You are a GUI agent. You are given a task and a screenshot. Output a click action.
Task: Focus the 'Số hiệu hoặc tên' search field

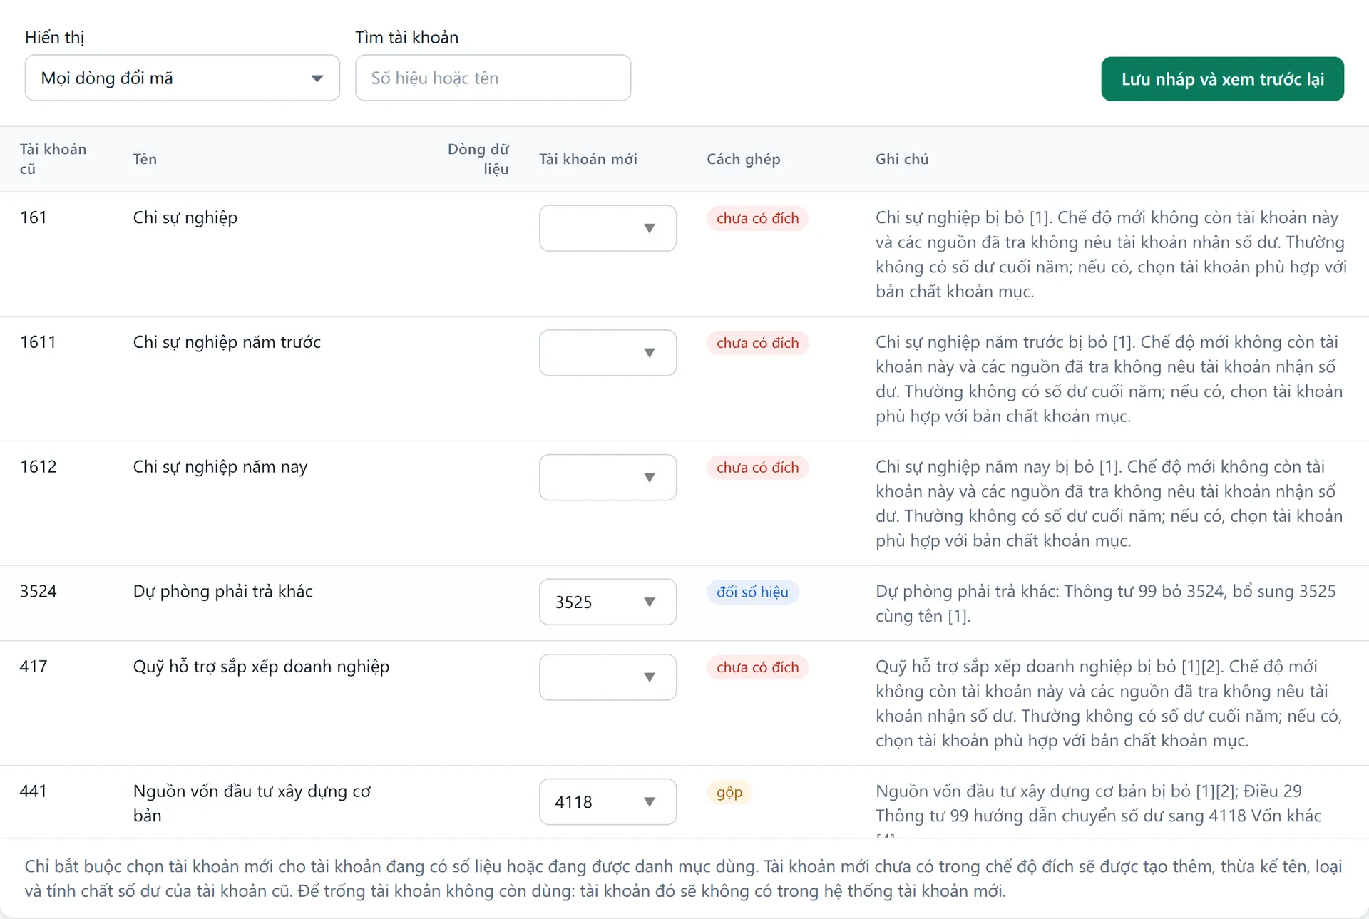tap(493, 78)
